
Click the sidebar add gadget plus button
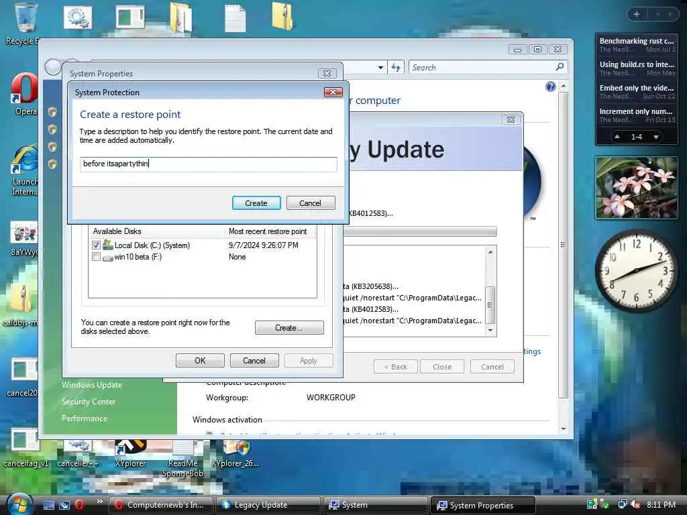tap(637, 14)
